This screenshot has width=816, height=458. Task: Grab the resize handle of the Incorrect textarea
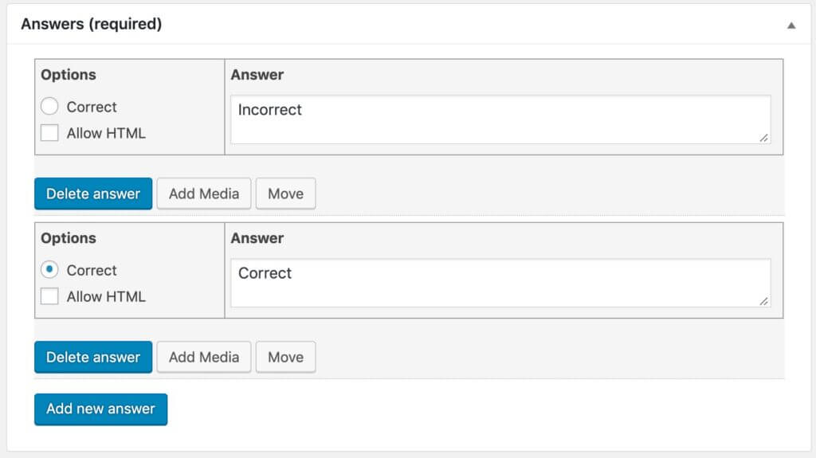point(764,138)
